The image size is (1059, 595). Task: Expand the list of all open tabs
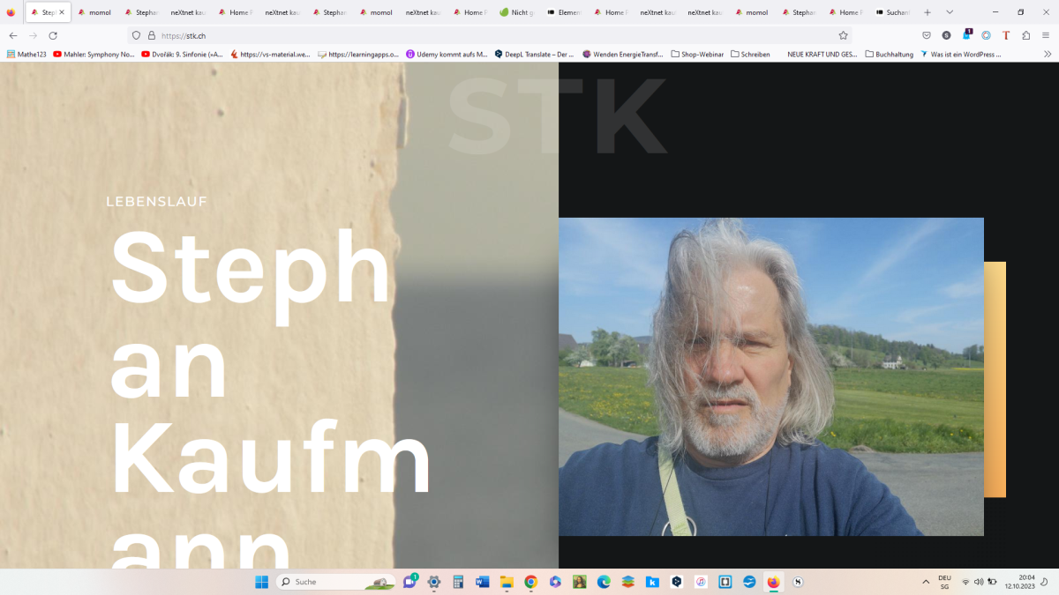[x=950, y=12]
